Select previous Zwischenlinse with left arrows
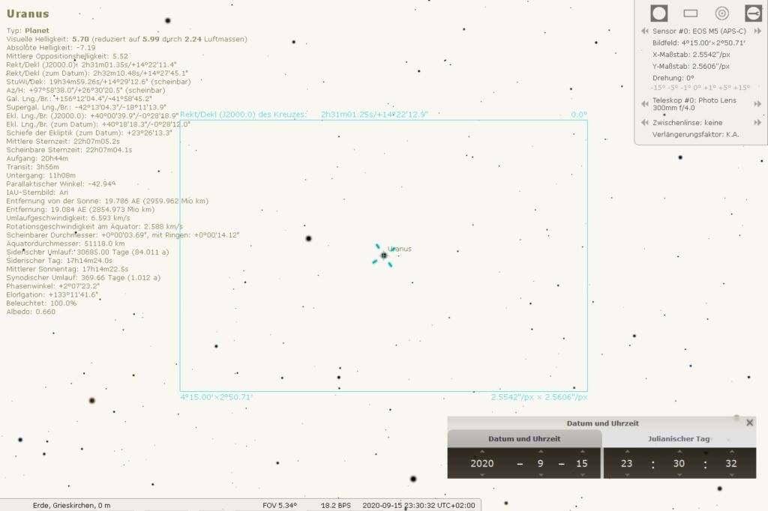The height and width of the screenshot is (511, 768). (x=644, y=122)
